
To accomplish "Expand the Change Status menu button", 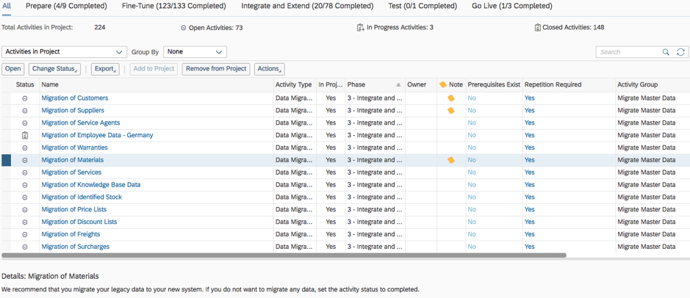I will (x=54, y=69).
